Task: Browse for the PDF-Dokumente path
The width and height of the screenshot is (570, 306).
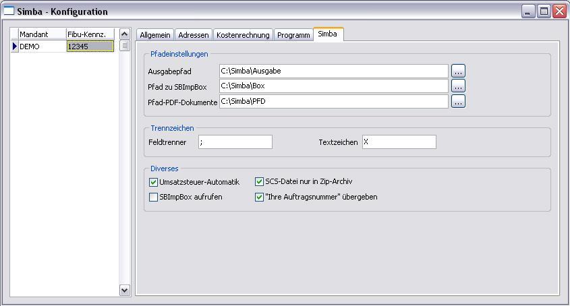Action: click(459, 102)
